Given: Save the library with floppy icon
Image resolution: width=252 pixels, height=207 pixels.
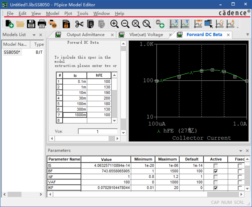Looking at the screenshot, I should click(31, 24).
